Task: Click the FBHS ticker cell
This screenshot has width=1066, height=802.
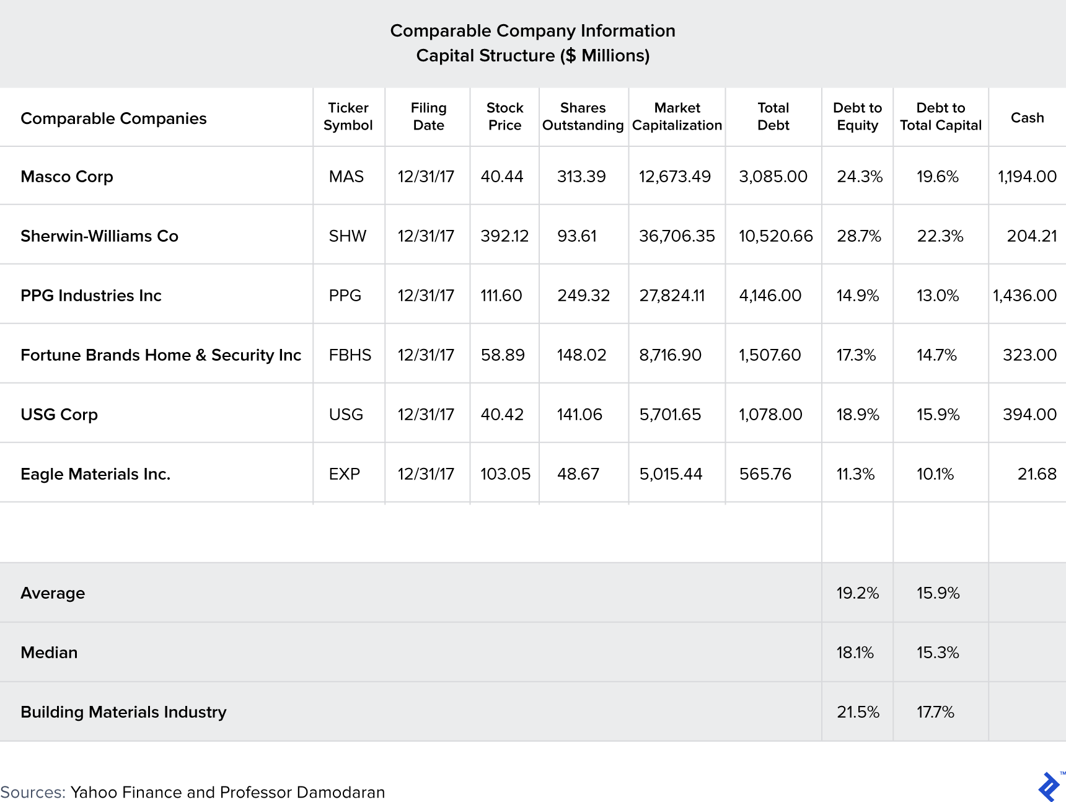Action: (350, 355)
